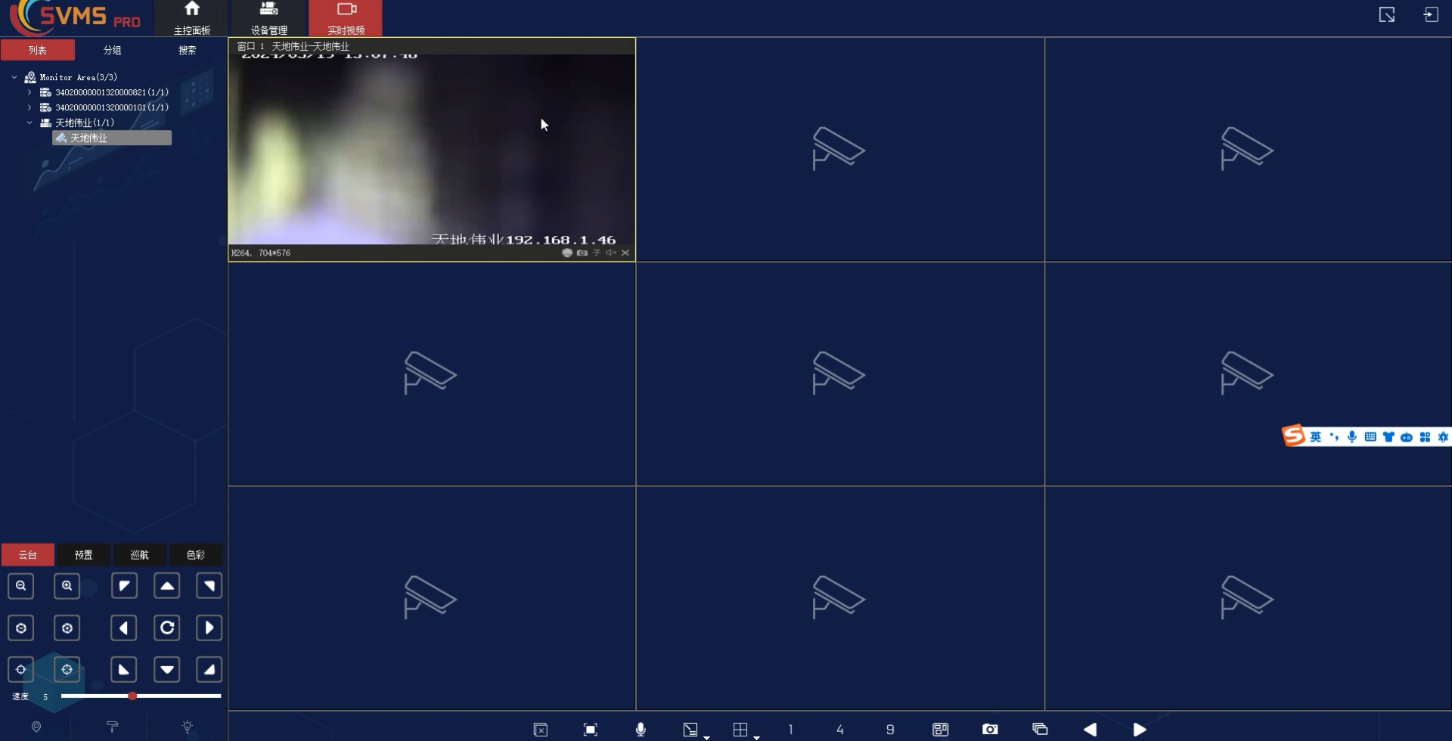Switch to the 设备管理 tab
Image resolution: width=1452 pixels, height=741 pixels.
(x=269, y=18)
